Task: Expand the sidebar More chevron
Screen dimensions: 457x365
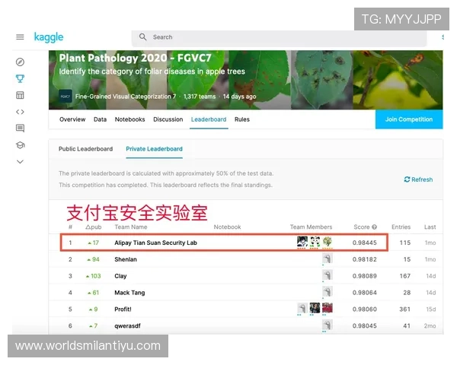Action: click(20, 162)
